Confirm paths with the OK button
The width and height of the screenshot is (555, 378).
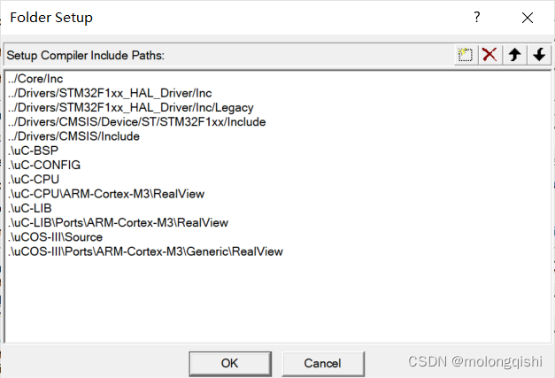tap(230, 364)
